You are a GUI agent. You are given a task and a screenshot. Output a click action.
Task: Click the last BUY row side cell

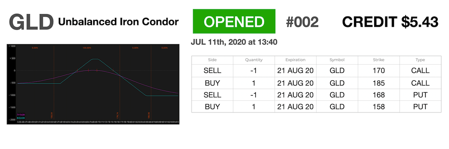(212, 106)
